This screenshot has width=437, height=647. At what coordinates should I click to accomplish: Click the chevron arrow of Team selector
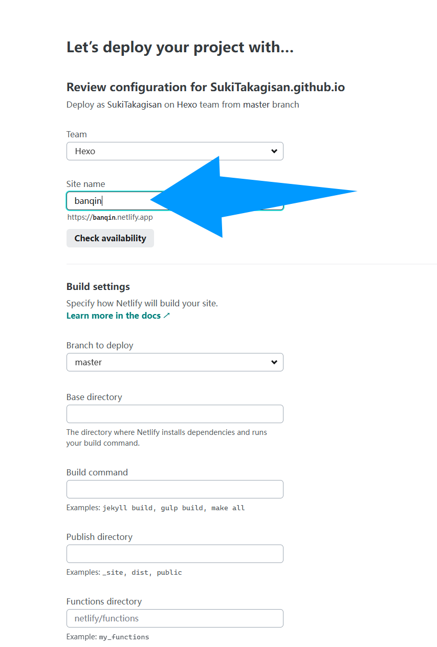click(x=274, y=151)
